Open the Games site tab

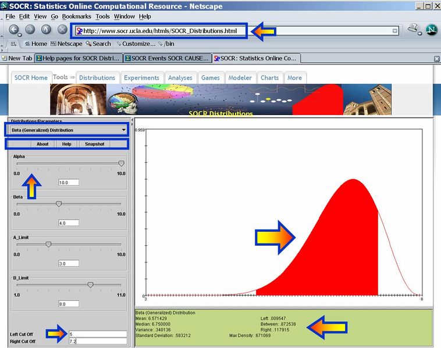[x=211, y=78]
